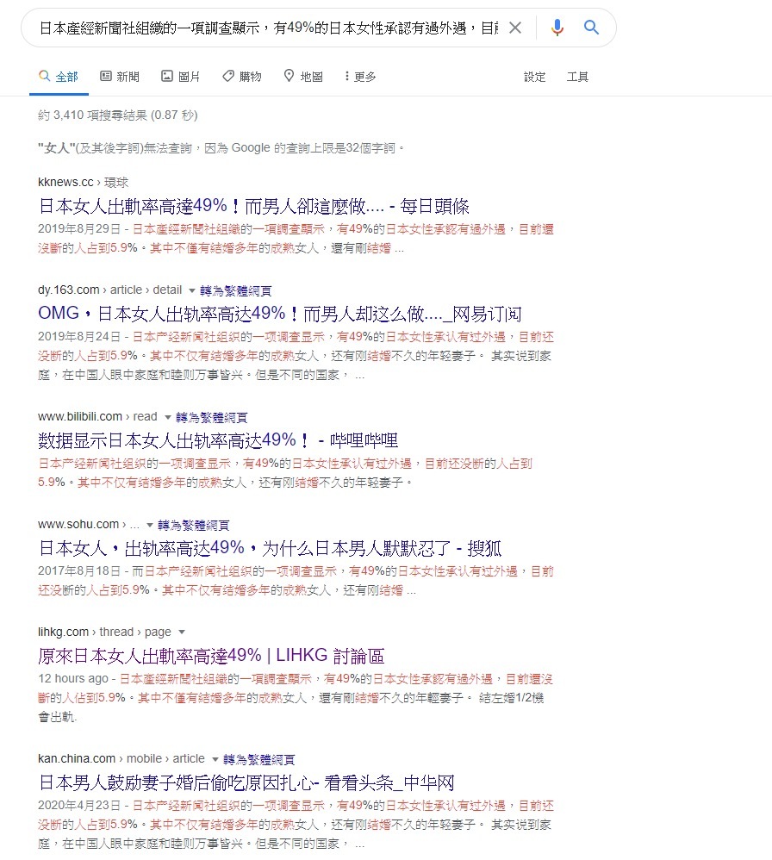Open 設定 search settings
The height and width of the screenshot is (860, 772).
(534, 77)
